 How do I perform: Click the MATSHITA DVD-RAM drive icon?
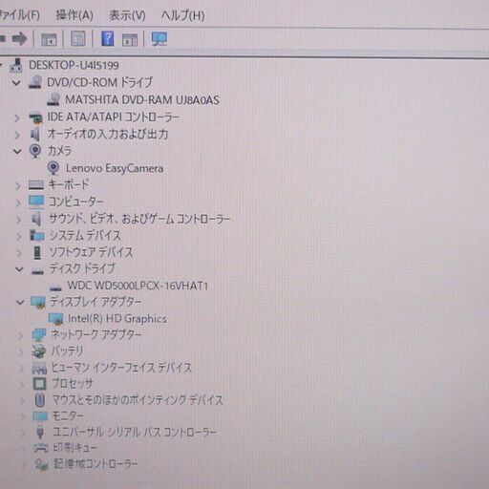coord(53,99)
